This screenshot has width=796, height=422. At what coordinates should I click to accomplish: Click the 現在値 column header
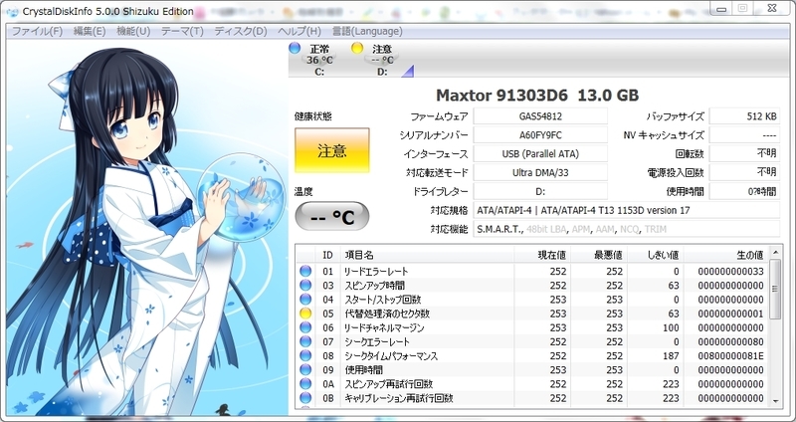[x=542, y=255]
